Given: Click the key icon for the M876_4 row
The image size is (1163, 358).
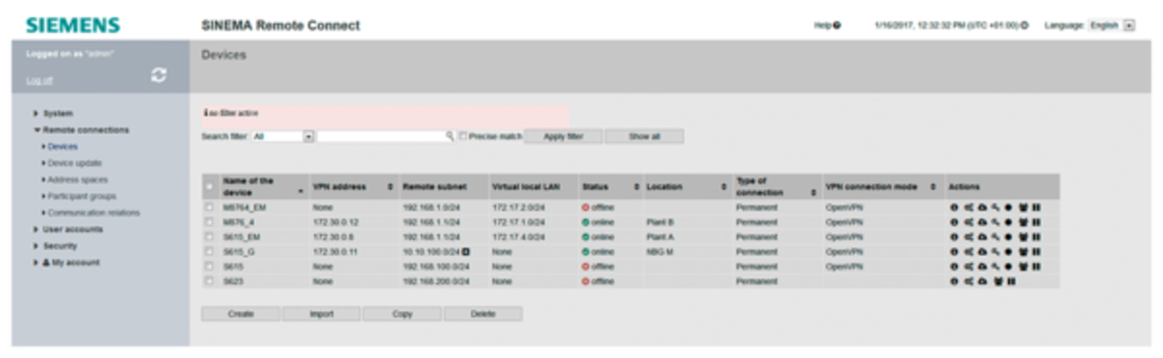Looking at the screenshot, I should [995, 223].
